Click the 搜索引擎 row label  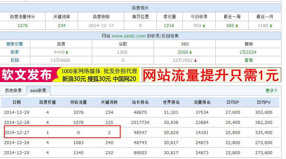point(15,44)
